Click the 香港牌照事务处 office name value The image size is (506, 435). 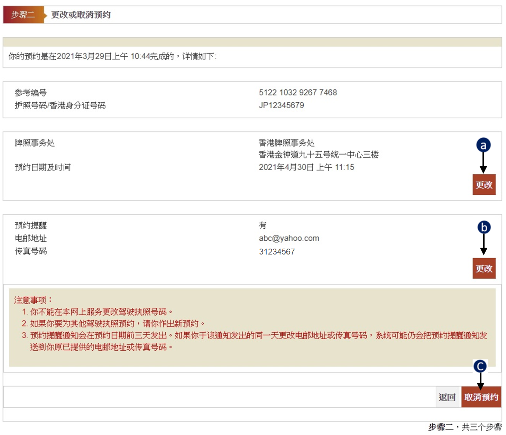pyautogui.click(x=286, y=143)
